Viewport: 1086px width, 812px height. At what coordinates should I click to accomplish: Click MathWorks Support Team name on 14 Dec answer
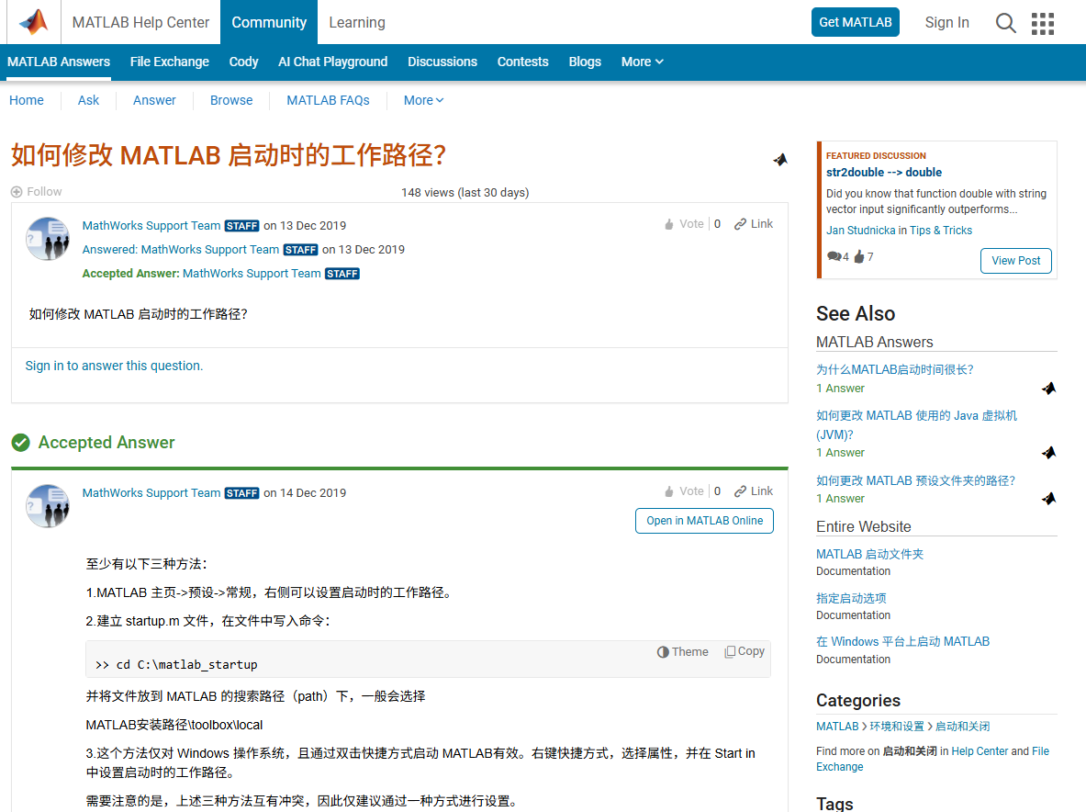coord(151,492)
